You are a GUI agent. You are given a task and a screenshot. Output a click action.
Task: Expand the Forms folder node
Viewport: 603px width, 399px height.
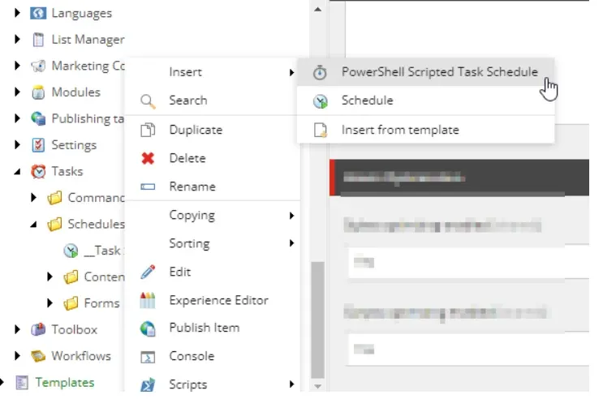[50, 303]
